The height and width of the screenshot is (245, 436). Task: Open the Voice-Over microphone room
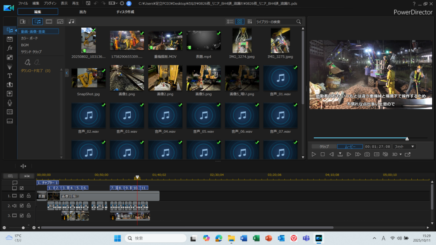point(9,103)
